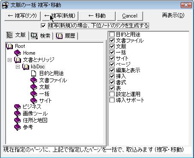
Task: Click the 画像ツール purple book icon
Action: (18, 114)
